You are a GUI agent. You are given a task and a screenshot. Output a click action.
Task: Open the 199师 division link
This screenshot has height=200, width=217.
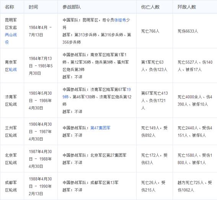coord(97,93)
